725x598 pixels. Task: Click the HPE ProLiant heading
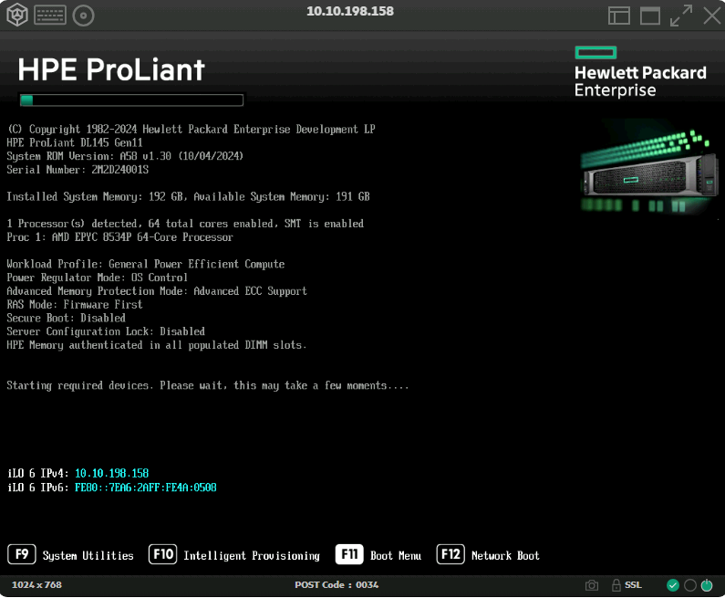click(x=111, y=70)
